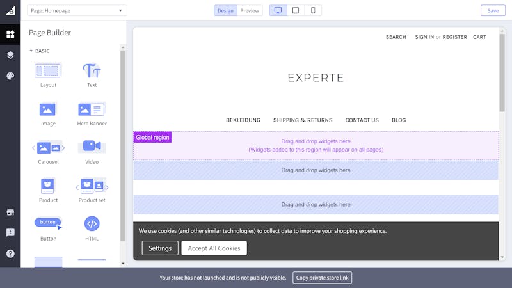Select the Layout widget
512x288 pixels.
pos(48,75)
